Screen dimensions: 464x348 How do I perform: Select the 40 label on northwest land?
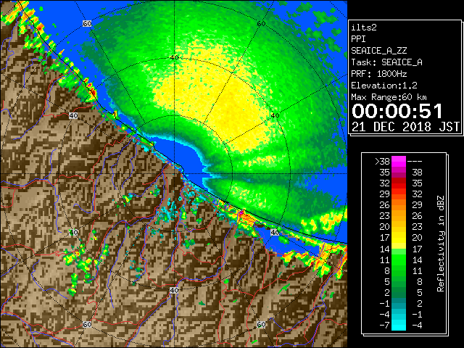pyautogui.click(x=73, y=116)
